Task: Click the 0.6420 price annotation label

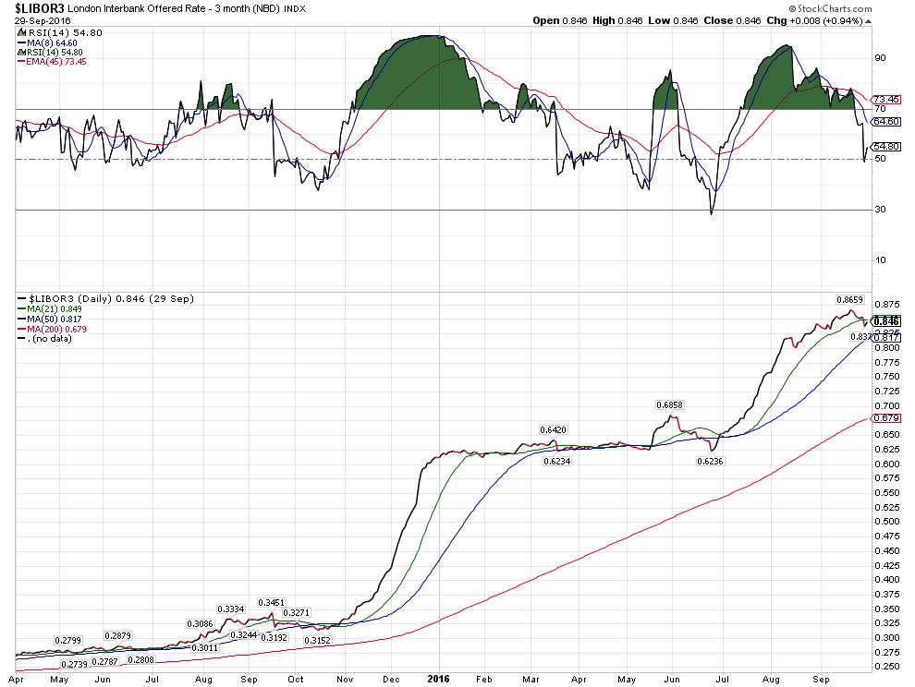Action: (x=555, y=430)
